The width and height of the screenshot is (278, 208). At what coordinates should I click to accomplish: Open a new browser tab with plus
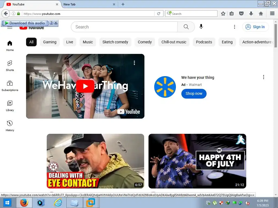pyautogui.click(x=123, y=4)
